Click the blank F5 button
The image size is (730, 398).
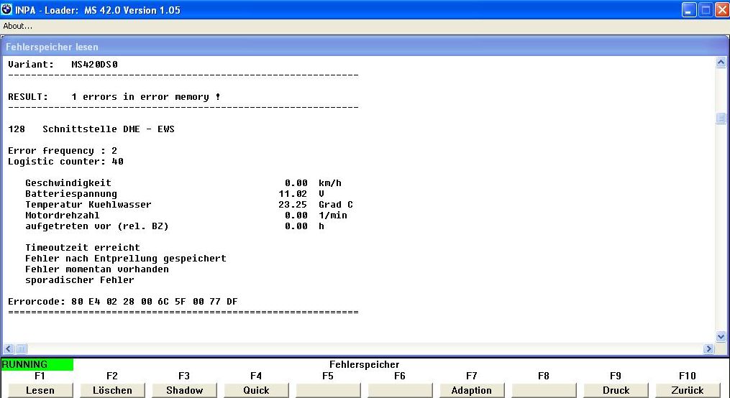(x=328, y=390)
